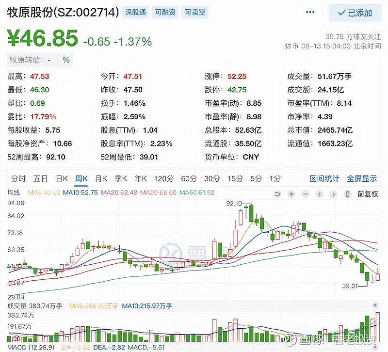Screen dimensions: 388x352
Task: Click the 市净率 4.39 value
Action: pyautogui.click(x=325, y=117)
